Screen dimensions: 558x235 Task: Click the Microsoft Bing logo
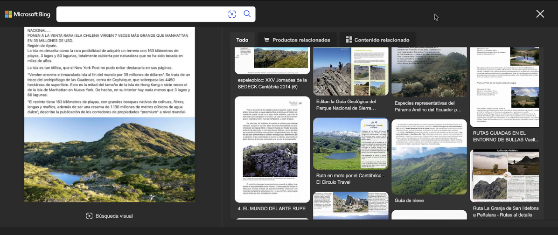tap(28, 14)
